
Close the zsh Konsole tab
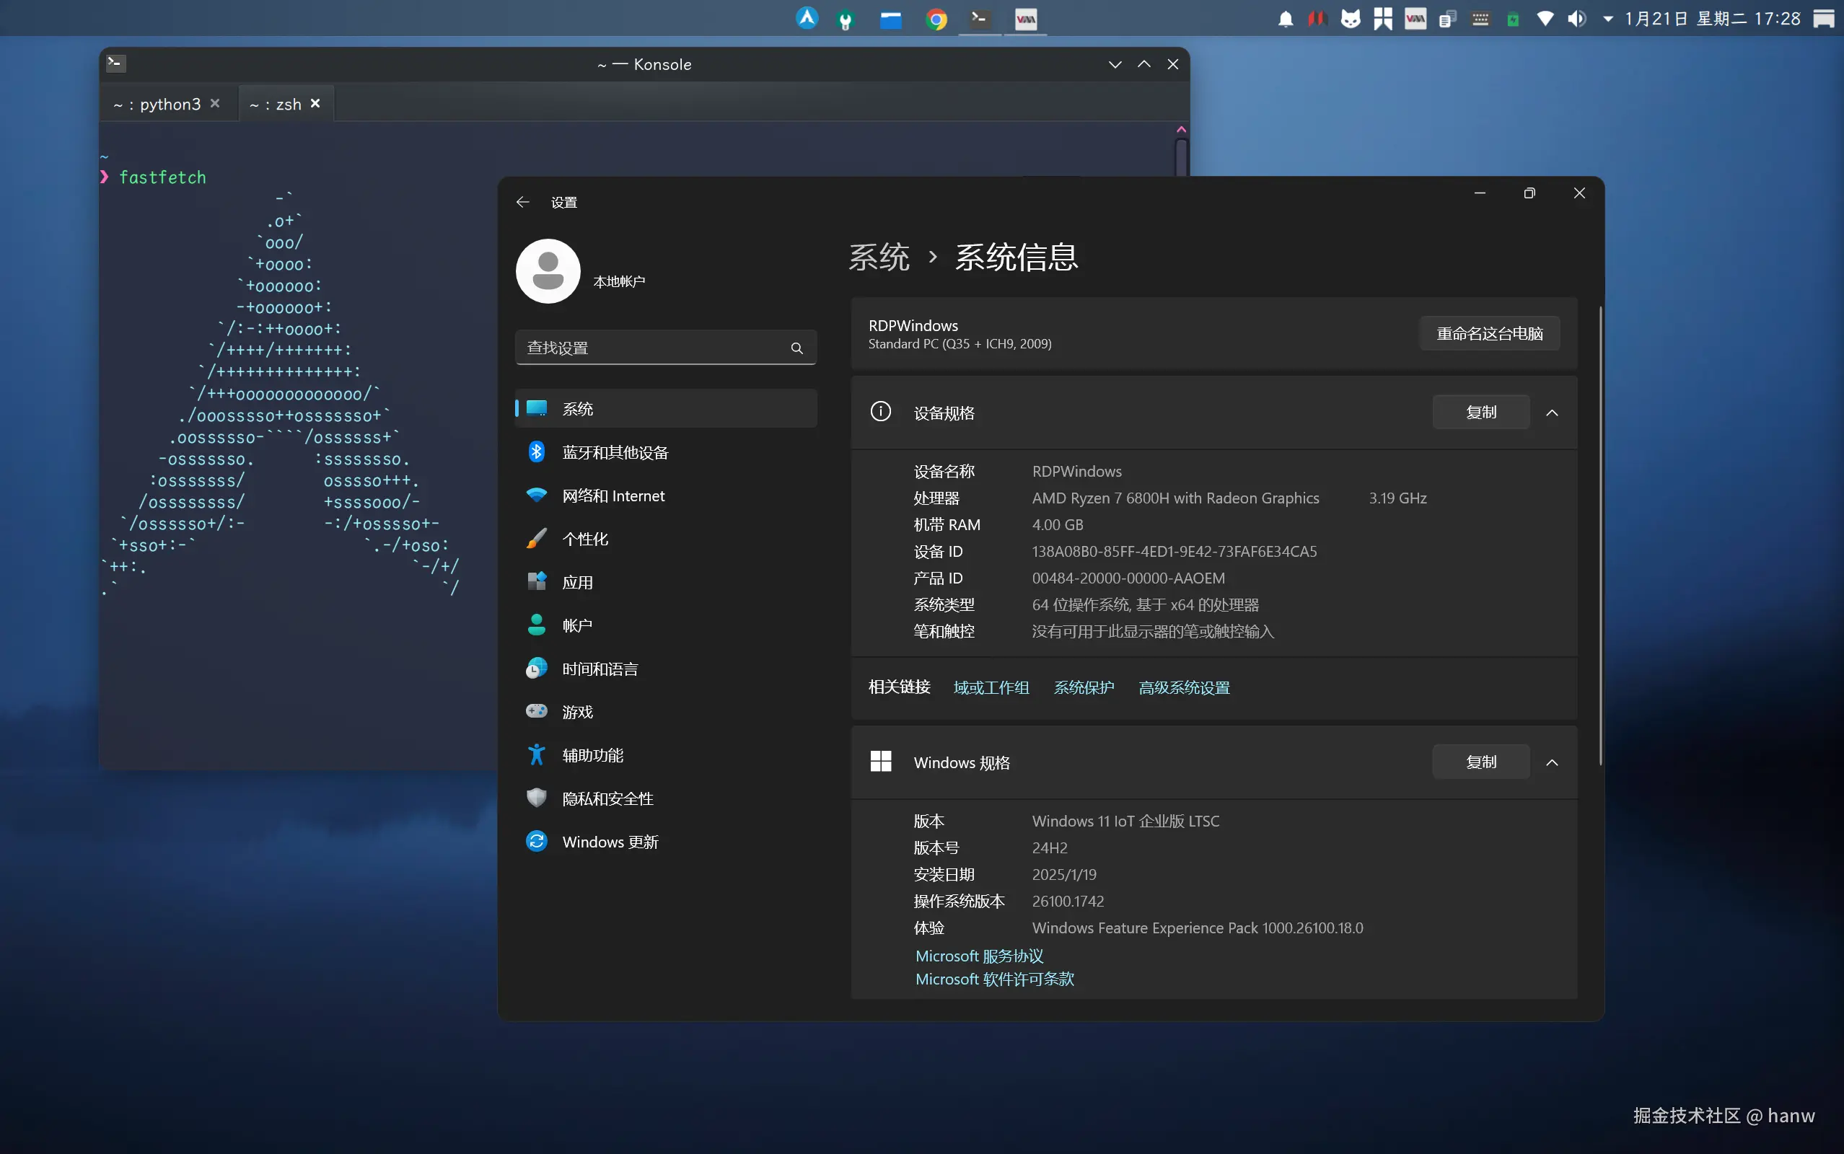click(315, 103)
